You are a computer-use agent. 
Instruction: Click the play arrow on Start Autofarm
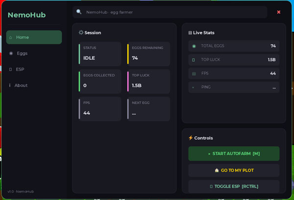point(209,154)
